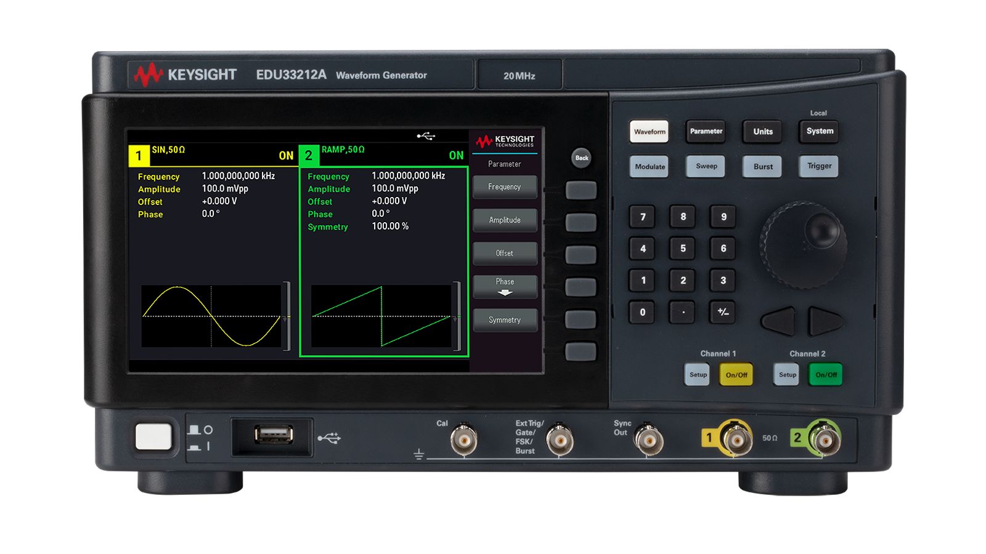
Task: Push physical softkey next to Symmetry
Action: [x=581, y=319]
